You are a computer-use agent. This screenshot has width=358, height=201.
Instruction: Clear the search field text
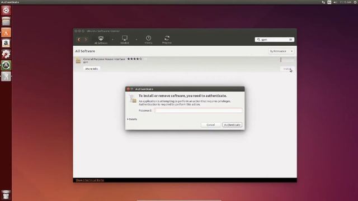[290, 40]
